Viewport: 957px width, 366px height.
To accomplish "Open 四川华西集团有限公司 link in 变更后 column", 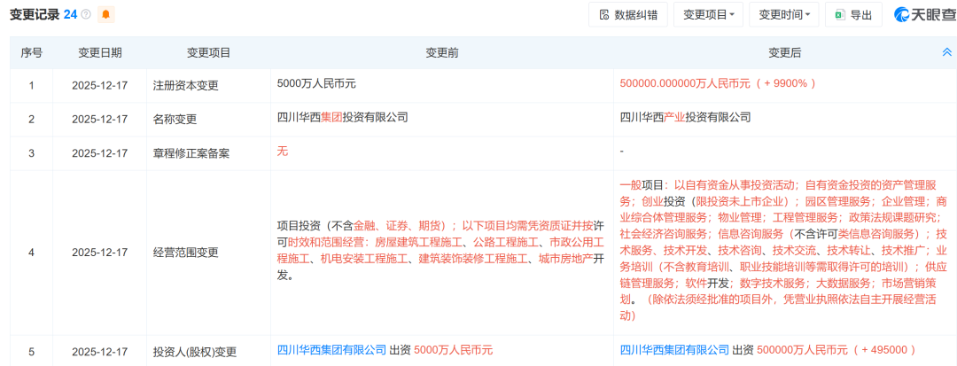I will 674,350.
